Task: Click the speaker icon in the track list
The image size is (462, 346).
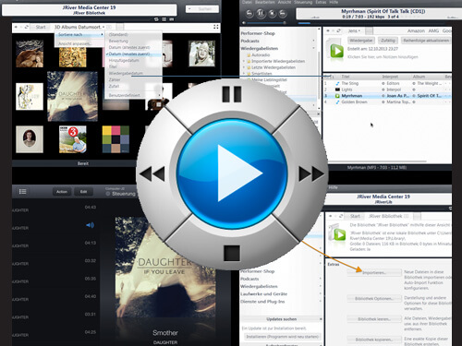Action: point(90,225)
